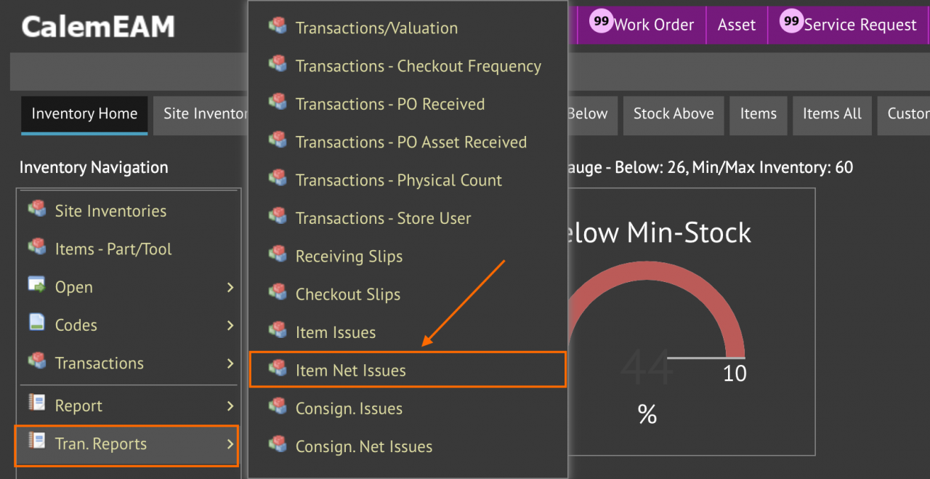Click the 99 badge on Service Request
Viewport: 930px width, 479px height.
pos(791,21)
